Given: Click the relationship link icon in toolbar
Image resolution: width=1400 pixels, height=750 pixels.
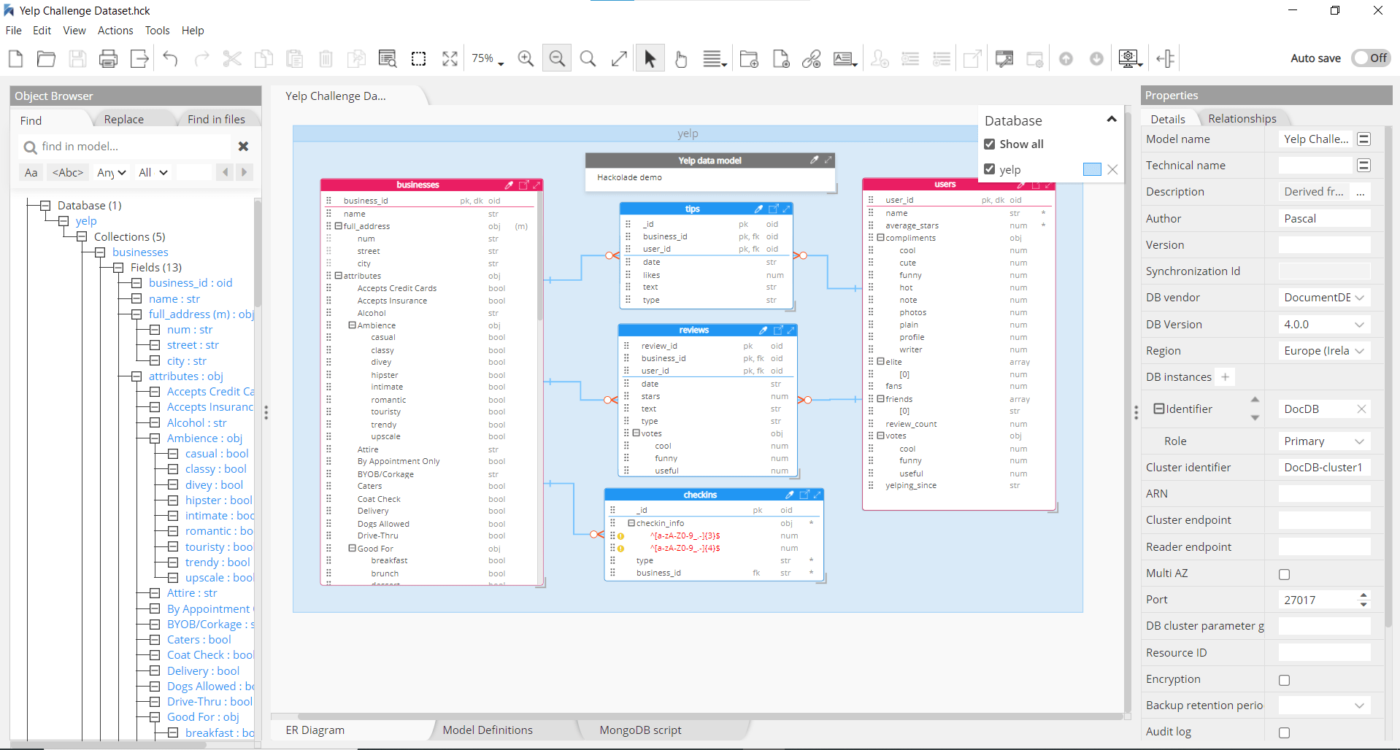Looking at the screenshot, I should (812, 58).
